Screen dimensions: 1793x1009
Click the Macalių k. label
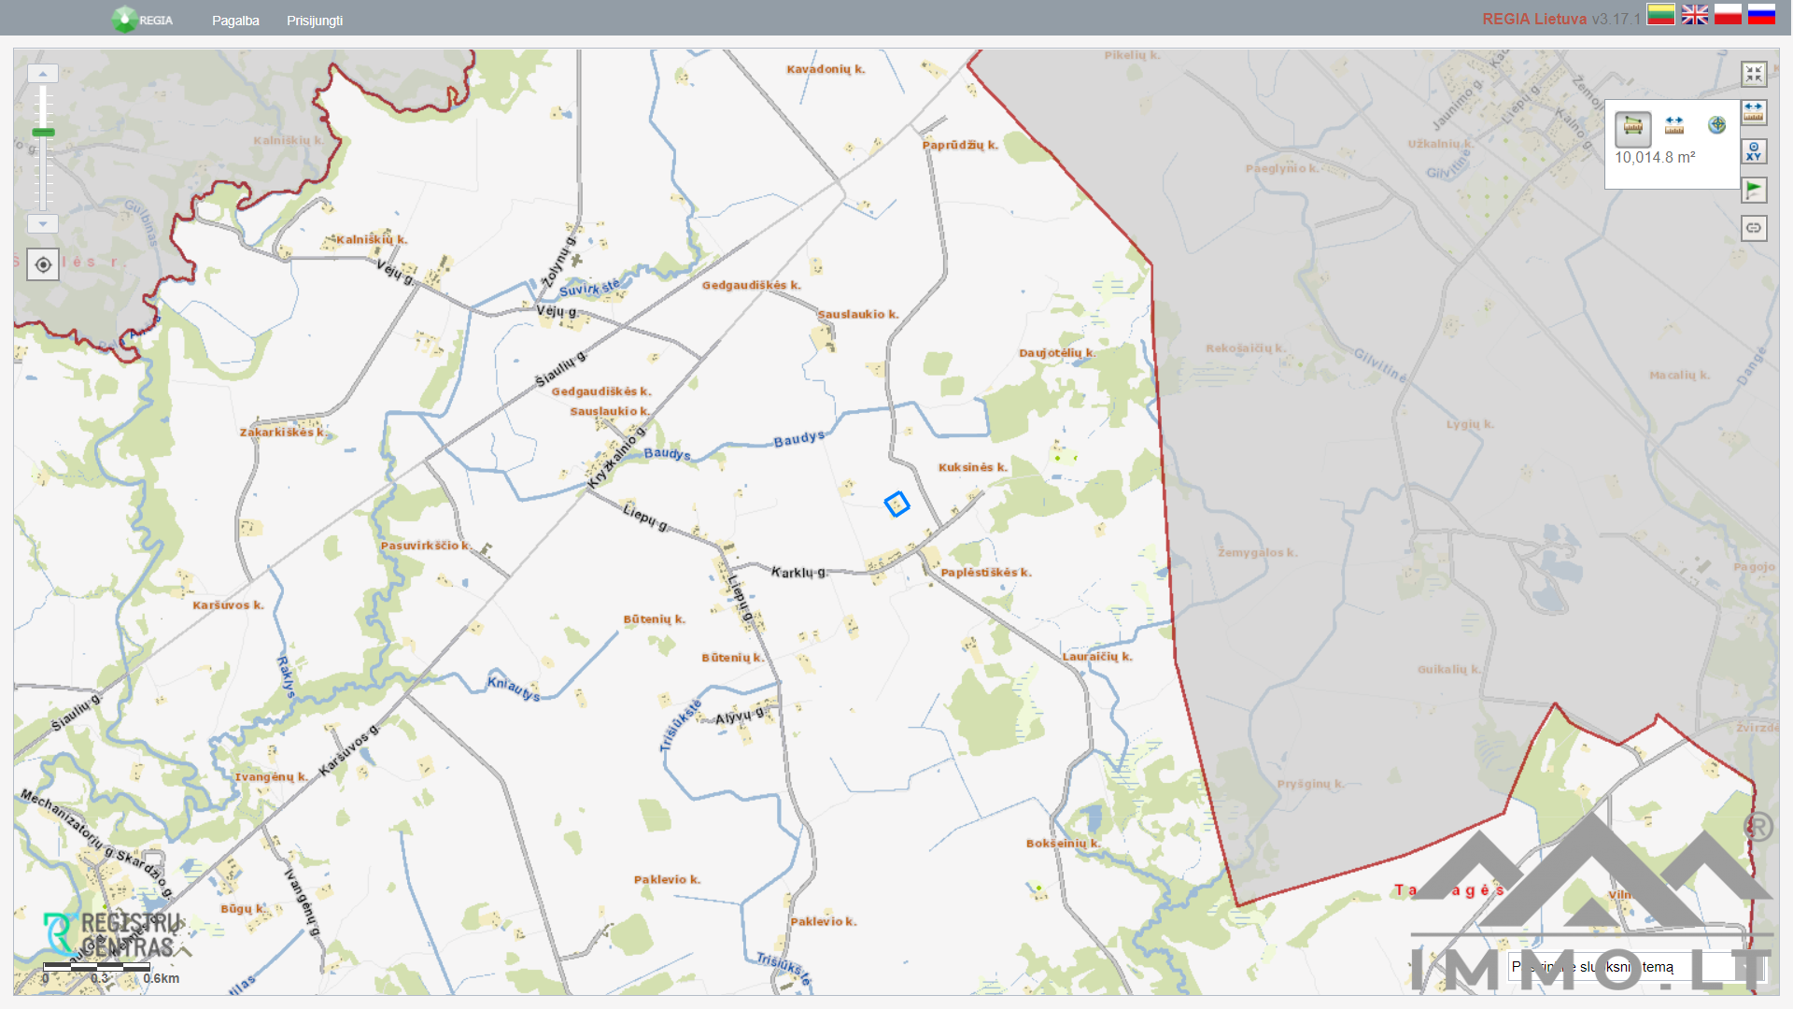pyautogui.click(x=1679, y=376)
